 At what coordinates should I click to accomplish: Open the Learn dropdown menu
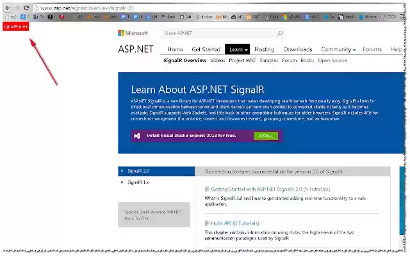(x=238, y=49)
